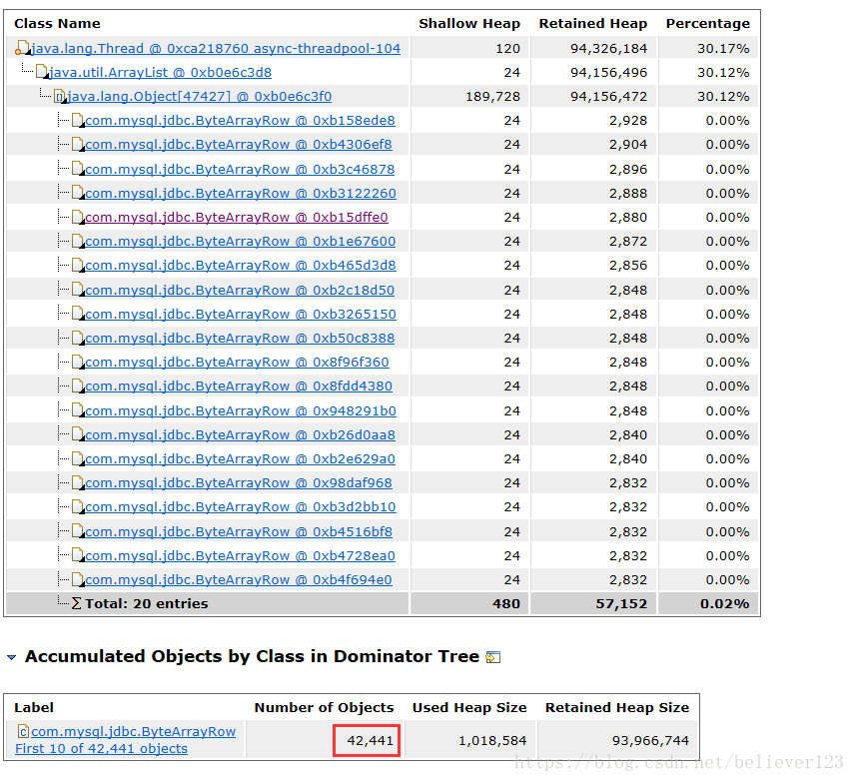Screen dimensions: 855x782
Task: Click the Shallow Heap column header
Action: 469,23
